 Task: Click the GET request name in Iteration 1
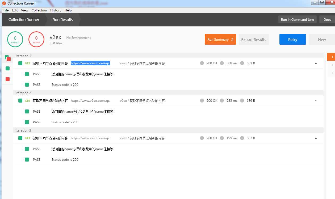50,63
